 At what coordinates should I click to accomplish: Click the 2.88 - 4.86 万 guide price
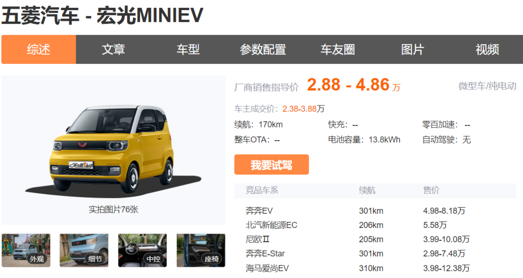point(354,85)
